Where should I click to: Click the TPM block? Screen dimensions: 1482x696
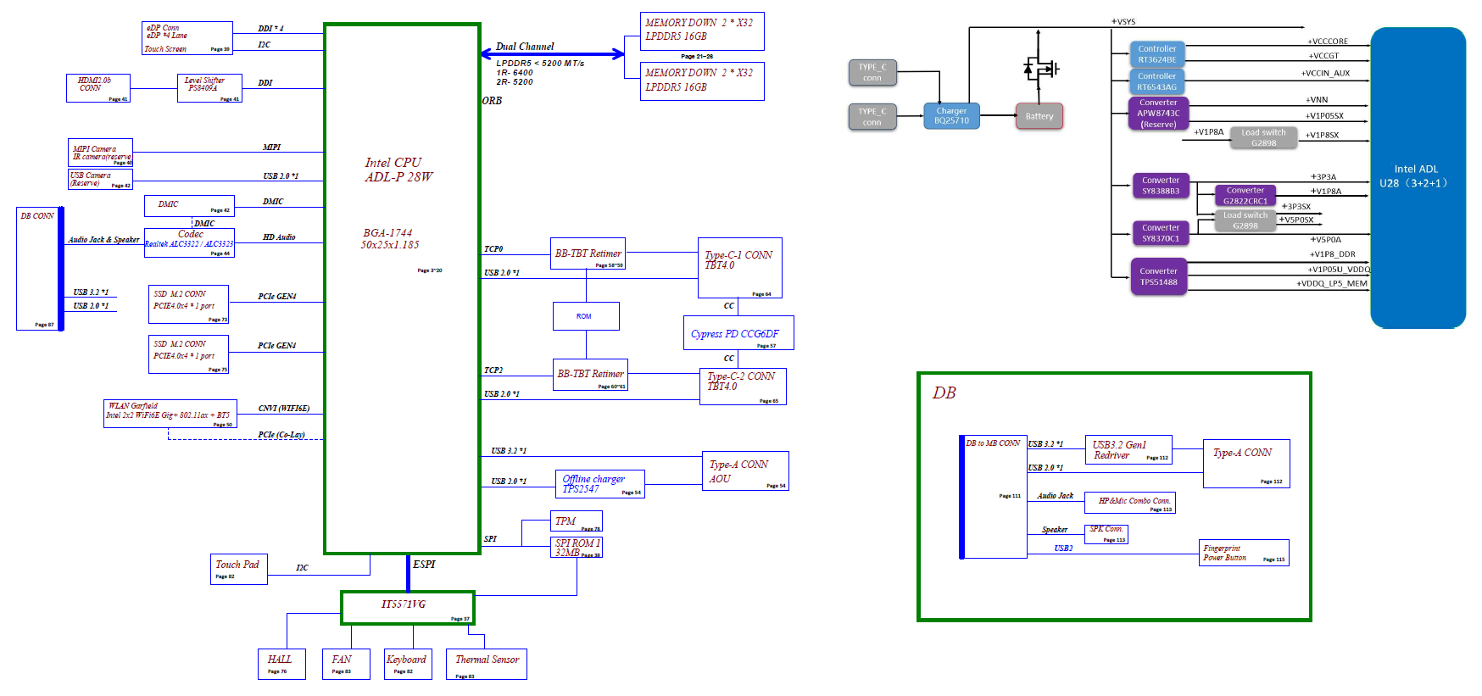pyautogui.click(x=577, y=521)
